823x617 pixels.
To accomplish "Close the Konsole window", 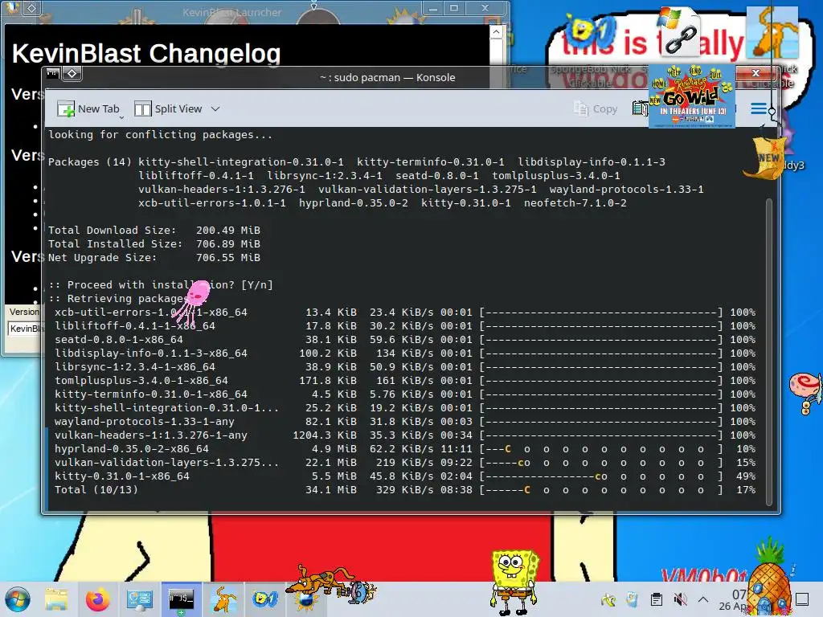I will point(755,73).
